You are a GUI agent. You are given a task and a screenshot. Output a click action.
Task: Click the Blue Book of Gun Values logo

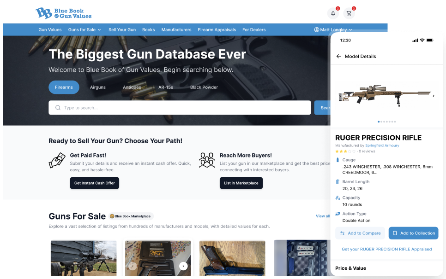click(x=64, y=13)
